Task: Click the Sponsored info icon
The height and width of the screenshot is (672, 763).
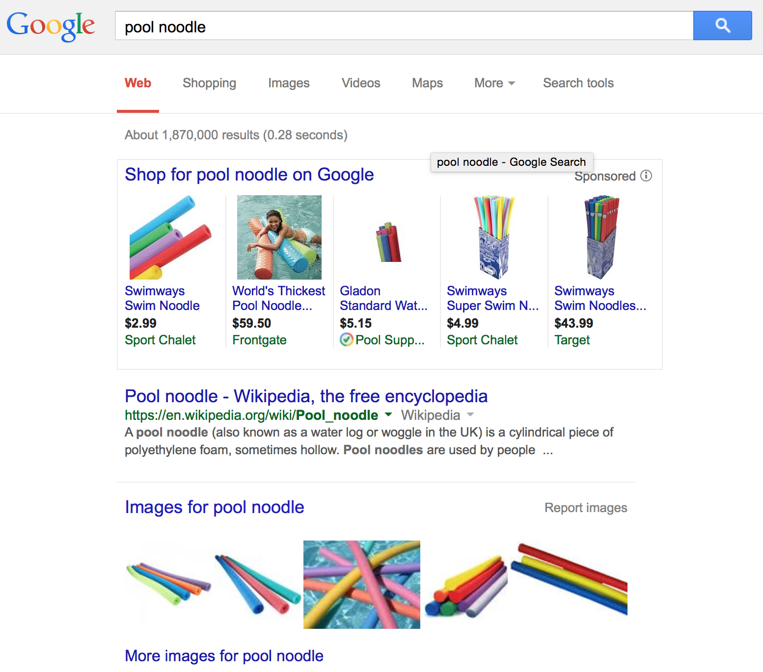Action: click(646, 176)
